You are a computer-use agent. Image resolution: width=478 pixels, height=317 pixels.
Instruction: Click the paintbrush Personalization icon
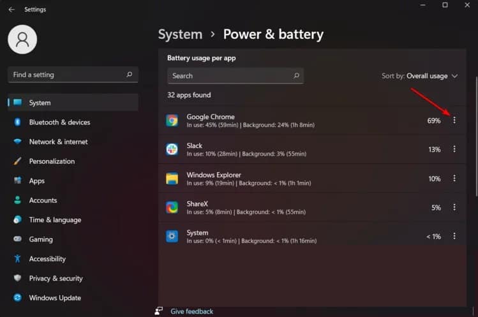(17, 161)
